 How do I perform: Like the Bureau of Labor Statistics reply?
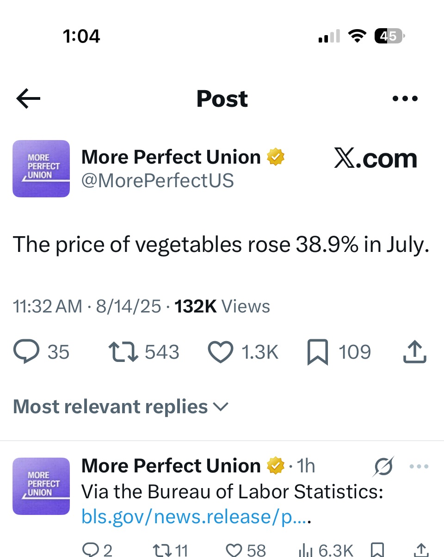pyautogui.click(x=234, y=550)
